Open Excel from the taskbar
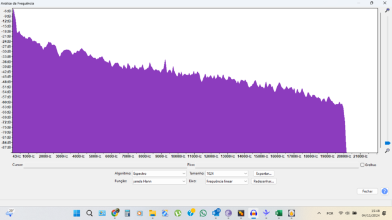 tap(279, 213)
